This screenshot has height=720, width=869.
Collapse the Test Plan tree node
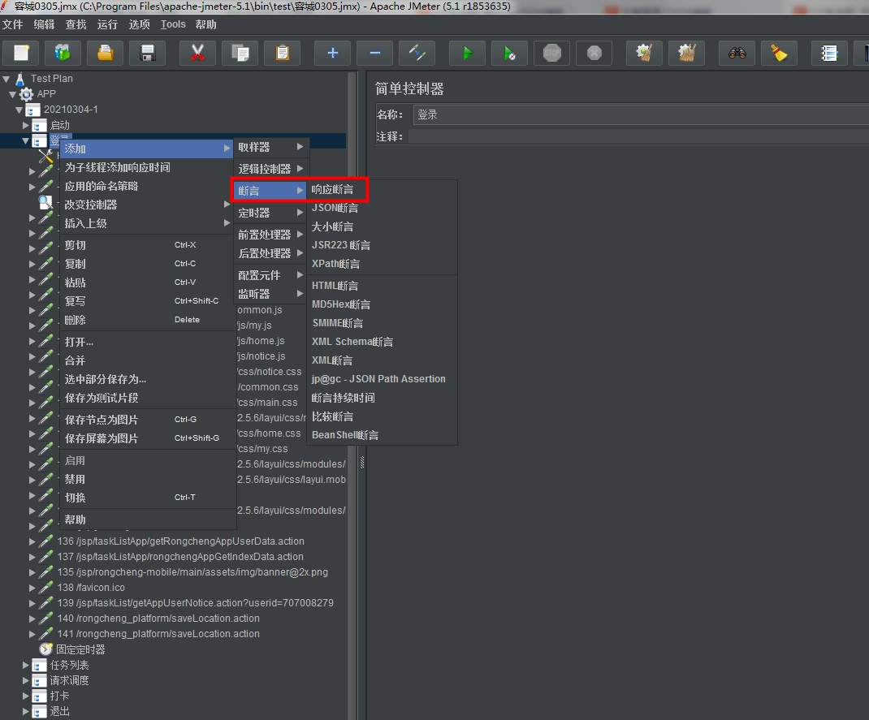(x=6, y=80)
